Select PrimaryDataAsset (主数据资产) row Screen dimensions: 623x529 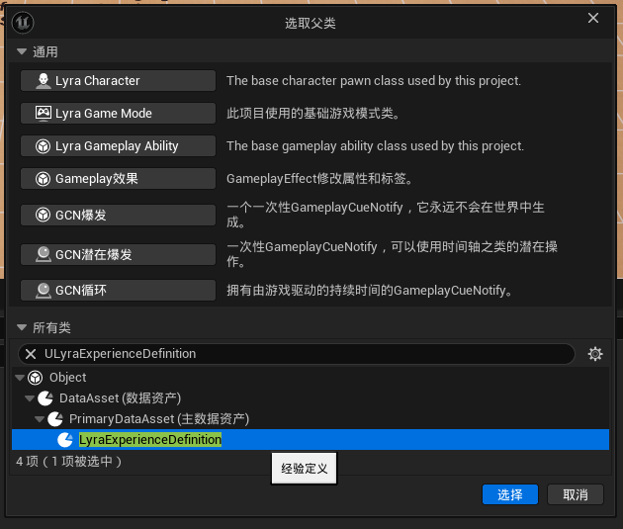tap(311, 419)
